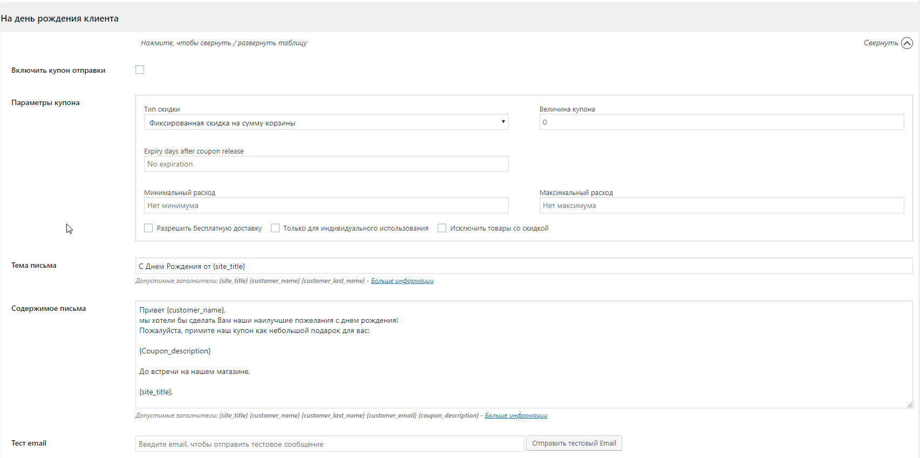Toggle 'Исключить товары со скидкой' checkbox
Image resolution: width=920 pixels, height=458 pixels.
point(442,228)
